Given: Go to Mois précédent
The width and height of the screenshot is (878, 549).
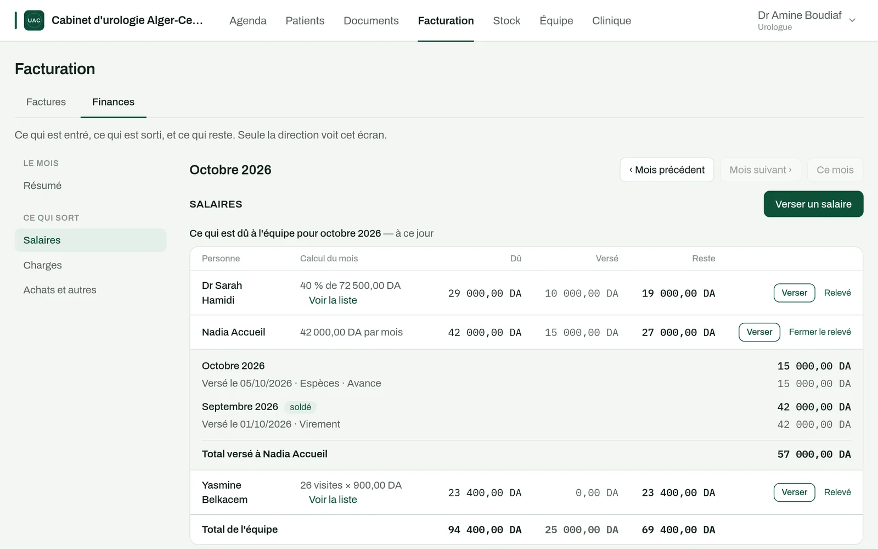Looking at the screenshot, I should click(667, 170).
